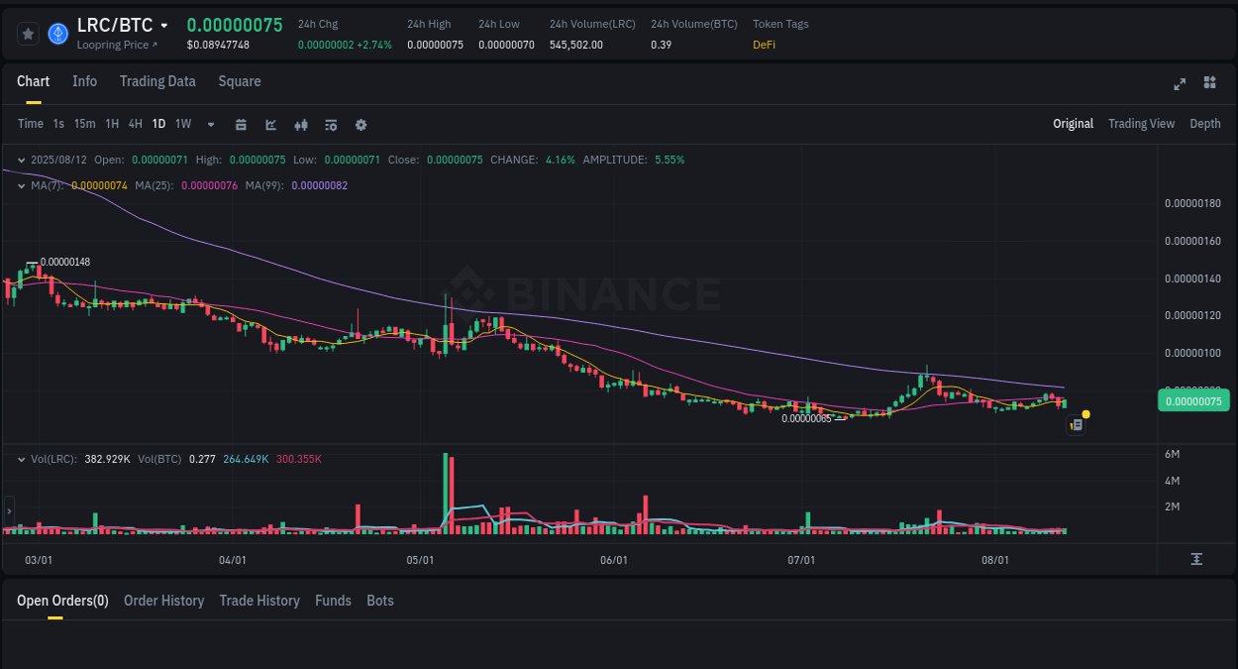Open the extra timeframes dropdown arrow

tap(209, 124)
